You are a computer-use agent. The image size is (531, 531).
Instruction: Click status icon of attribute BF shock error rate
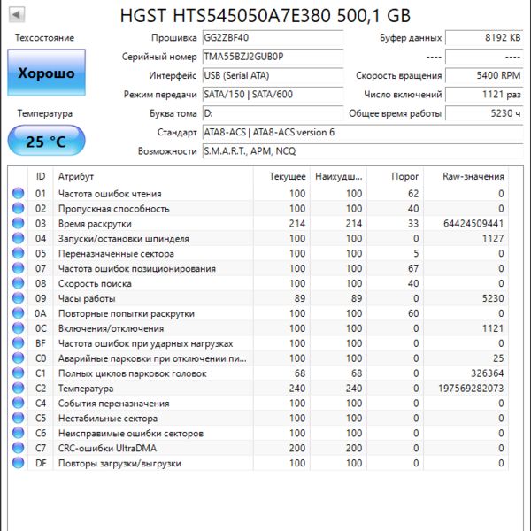click(18, 343)
